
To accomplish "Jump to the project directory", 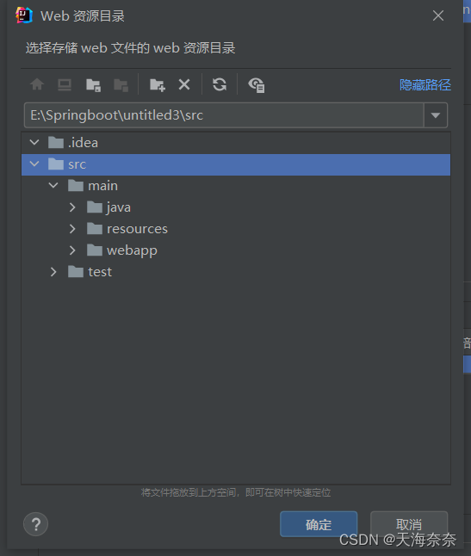I will [x=93, y=85].
